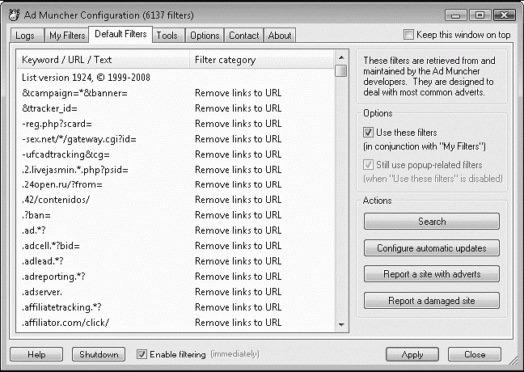The height and width of the screenshot is (372, 524).
Task: Select the &tracker_id= filter row
Action: [175, 108]
